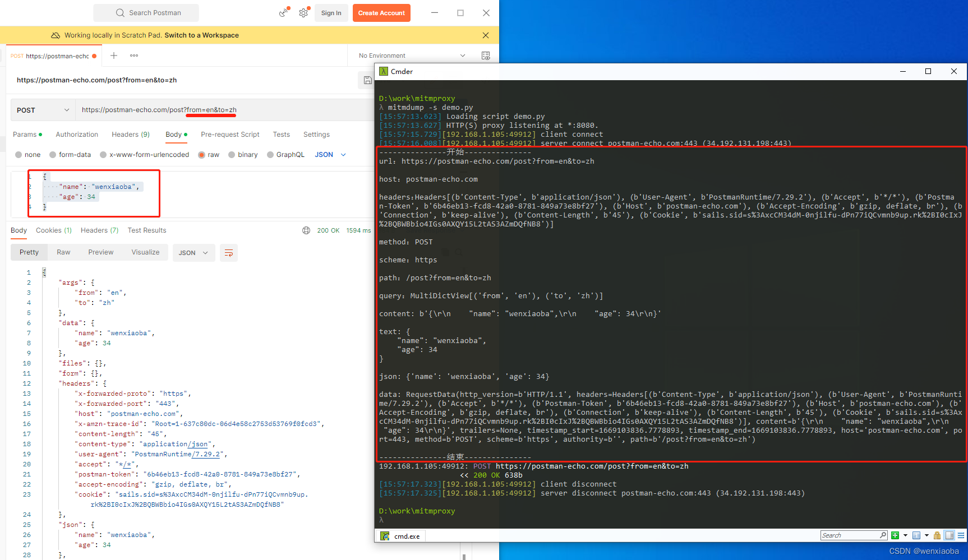
Task: Open the Test Results tab
Action: 147,230
